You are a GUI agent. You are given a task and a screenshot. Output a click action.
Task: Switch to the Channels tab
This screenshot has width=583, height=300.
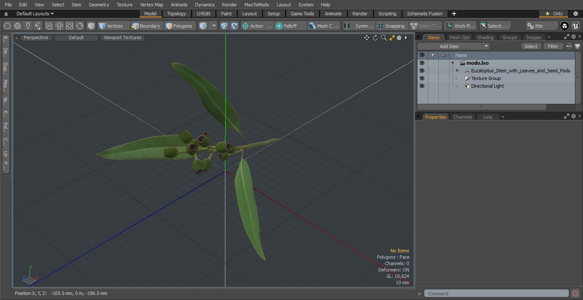click(x=463, y=117)
